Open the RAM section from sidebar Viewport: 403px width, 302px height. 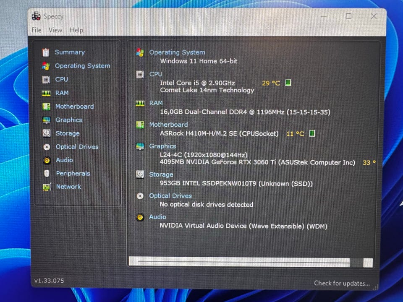(62, 93)
